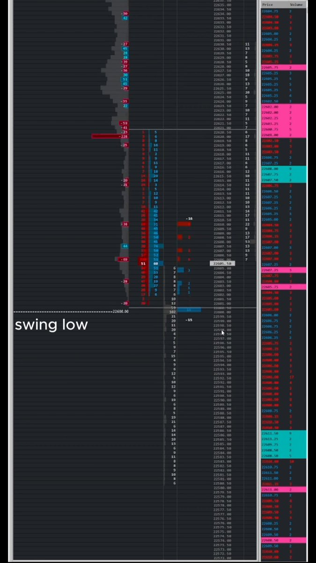Image resolution: width=316 pixels, height=563 pixels.
Task: Click the 22615.00 price row on the ladder
Action: pyautogui.click(x=222, y=181)
